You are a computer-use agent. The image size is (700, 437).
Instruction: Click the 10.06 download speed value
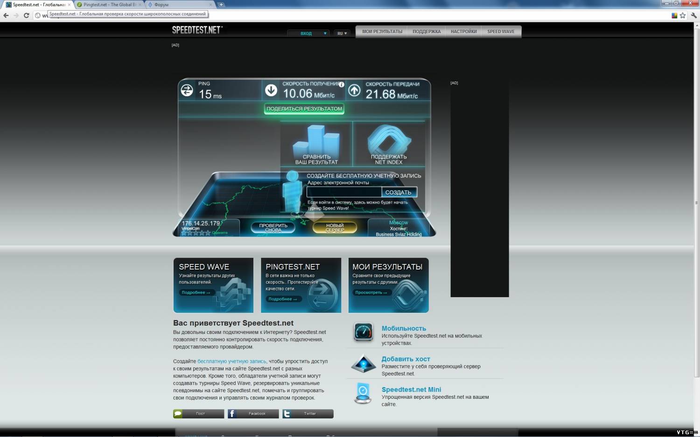(x=298, y=94)
